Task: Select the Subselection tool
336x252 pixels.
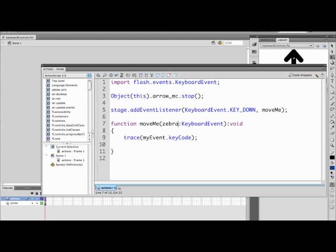Action: pos(332,51)
